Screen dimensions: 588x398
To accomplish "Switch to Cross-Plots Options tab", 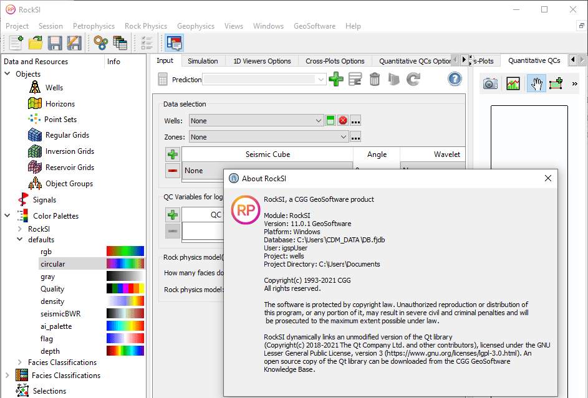I will click(x=335, y=61).
